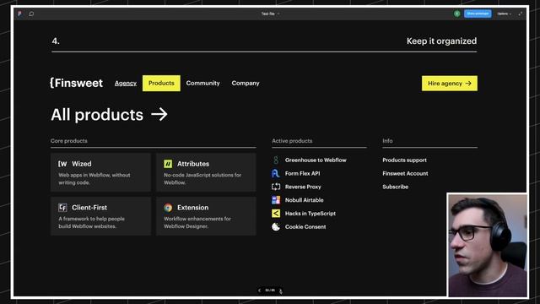Open the comments speech bubble icon
The image size is (540, 304).
[x=31, y=14]
